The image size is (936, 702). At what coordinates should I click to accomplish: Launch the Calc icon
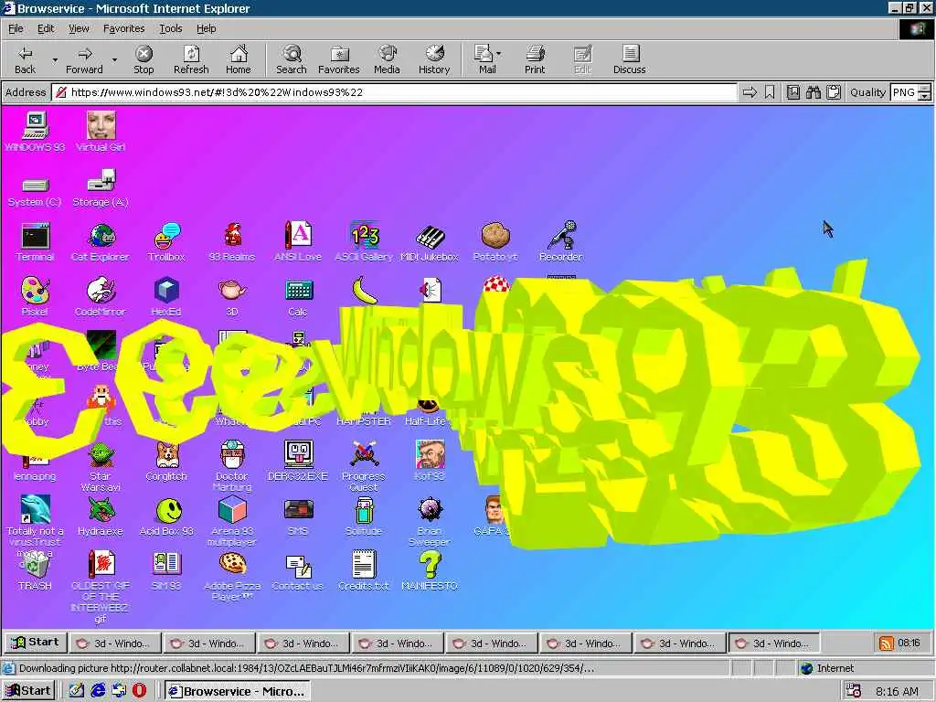pyautogui.click(x=298, y=297)
